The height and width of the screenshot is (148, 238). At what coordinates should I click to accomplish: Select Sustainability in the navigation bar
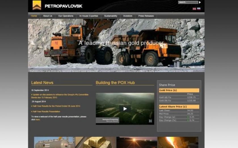[x=111, y=16]
